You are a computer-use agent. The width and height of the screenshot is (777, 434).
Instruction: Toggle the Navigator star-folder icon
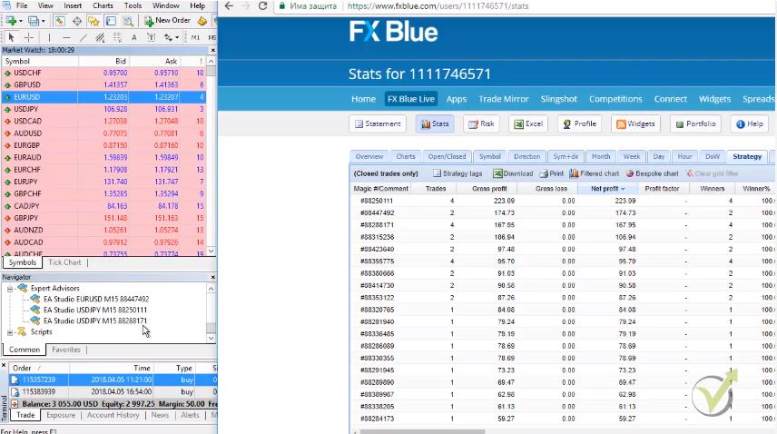pos(93,21)
